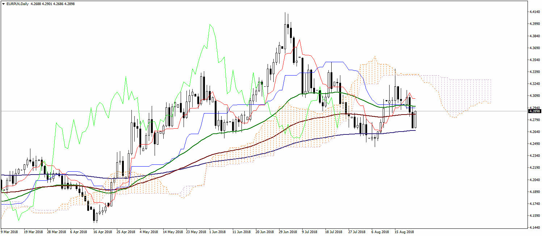Select the current price label 4.2898
Viewport: 542px width, 236px height.
(535, 111)
